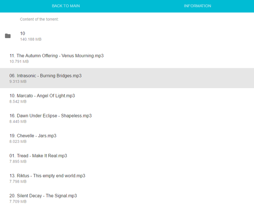Click the 7.895 MB file size text
This screenshot has width=254, height=212.
(x=18, y=162)
